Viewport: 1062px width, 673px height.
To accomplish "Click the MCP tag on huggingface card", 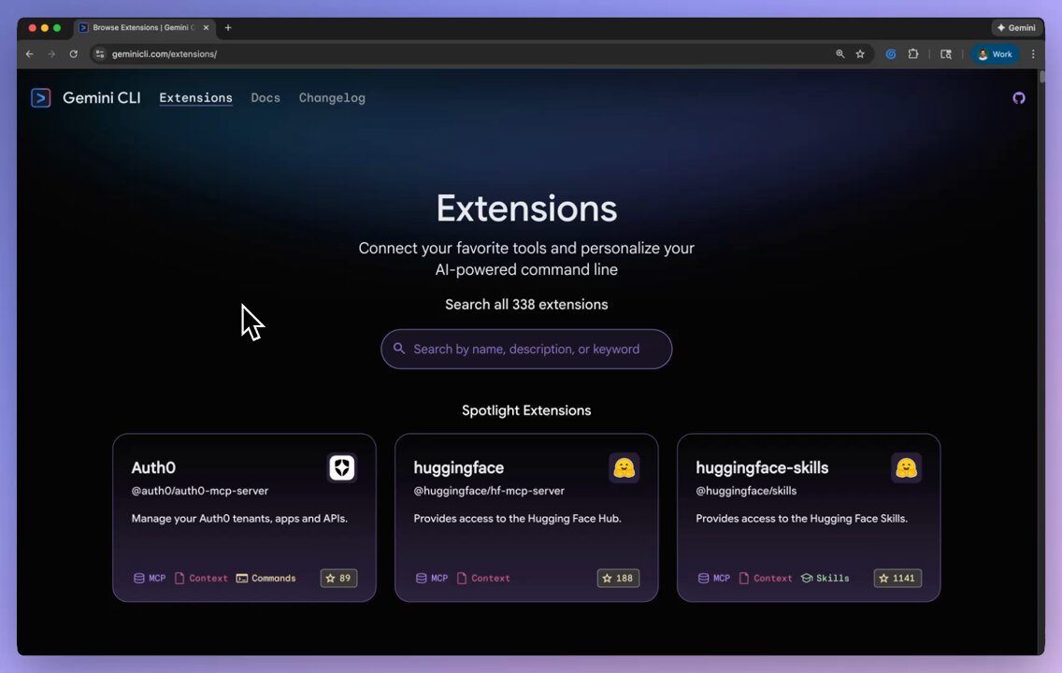I will 432,579.
